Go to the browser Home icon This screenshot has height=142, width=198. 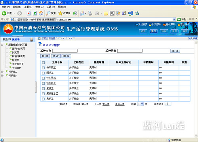point(41,13)
